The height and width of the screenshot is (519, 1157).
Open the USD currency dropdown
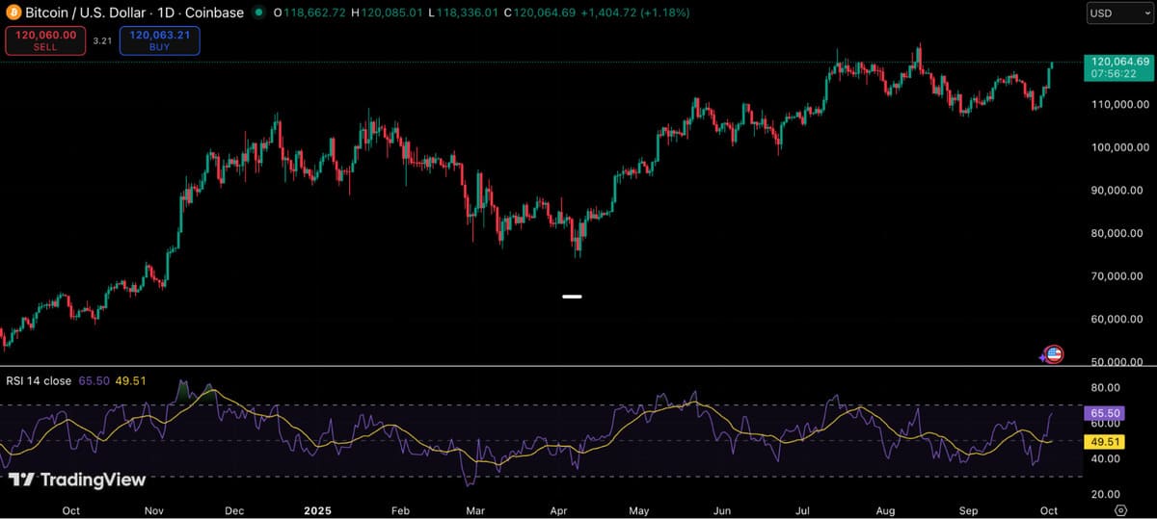tap(1117, 13)
